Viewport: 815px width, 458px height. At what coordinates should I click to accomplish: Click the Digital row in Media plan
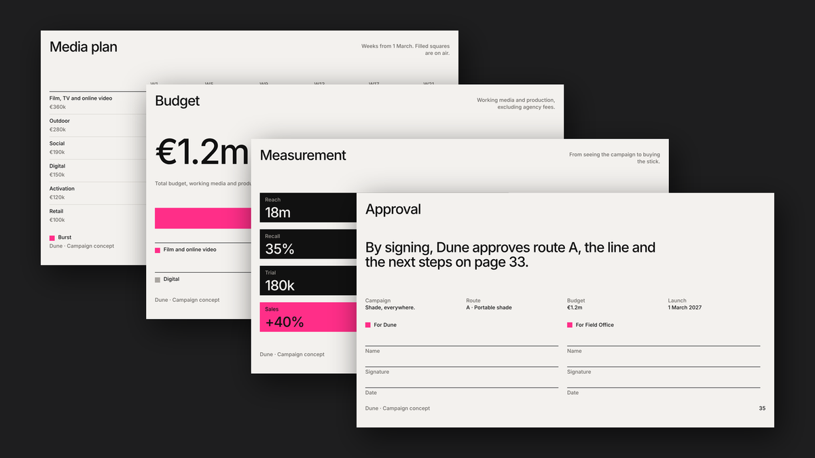[97, 170]
